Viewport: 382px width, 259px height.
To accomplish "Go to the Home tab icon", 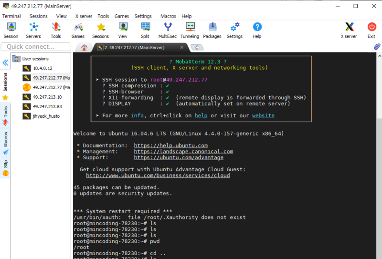I will (84, 48).
